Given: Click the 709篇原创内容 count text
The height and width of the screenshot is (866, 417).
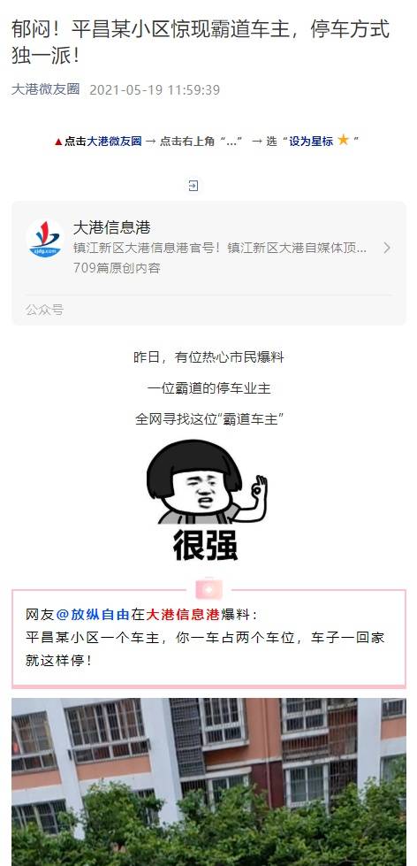Looking at the screenshot, I should click(x=117, y=268).
